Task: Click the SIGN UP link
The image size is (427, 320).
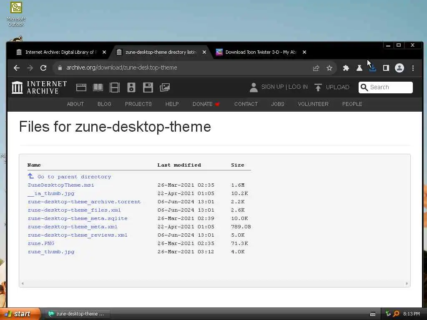Action: pos(272,87)
